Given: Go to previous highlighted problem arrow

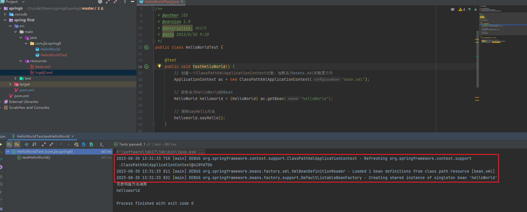Looking at the screenshot, I should click(x=469, y=9).
